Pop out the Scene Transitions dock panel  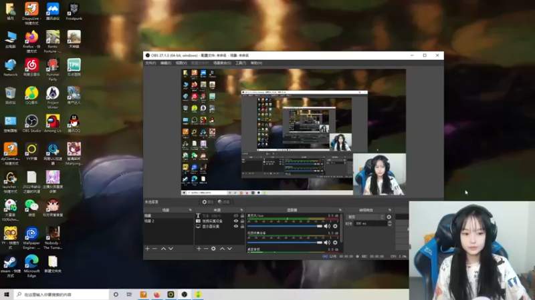click(x=390, y=210)
